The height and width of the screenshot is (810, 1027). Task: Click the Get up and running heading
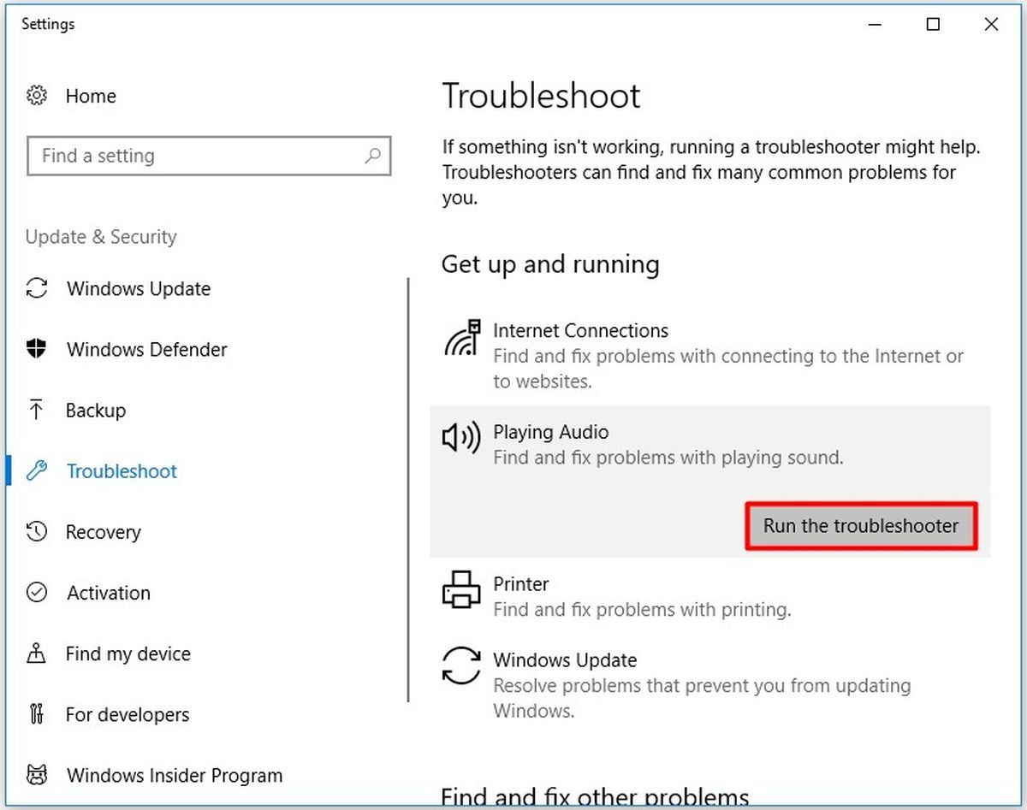point(550,265)
